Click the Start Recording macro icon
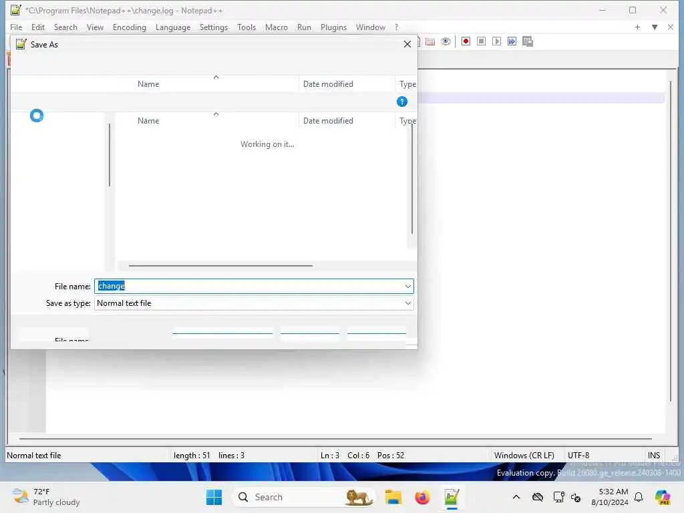 pyautogui.click(x=466, y=41)
